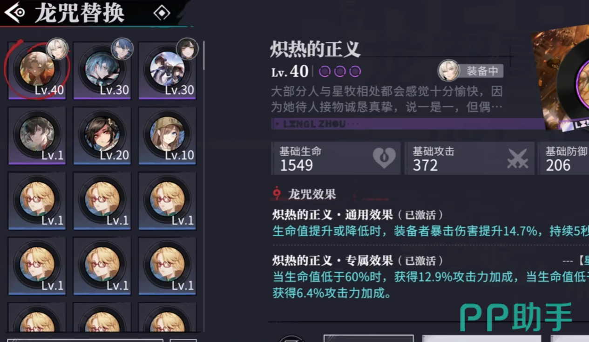The width and height of the screenshot is (589, 342).
Task: Pick the Lv.20 red-eyed character disc
Action: point(102,136)
